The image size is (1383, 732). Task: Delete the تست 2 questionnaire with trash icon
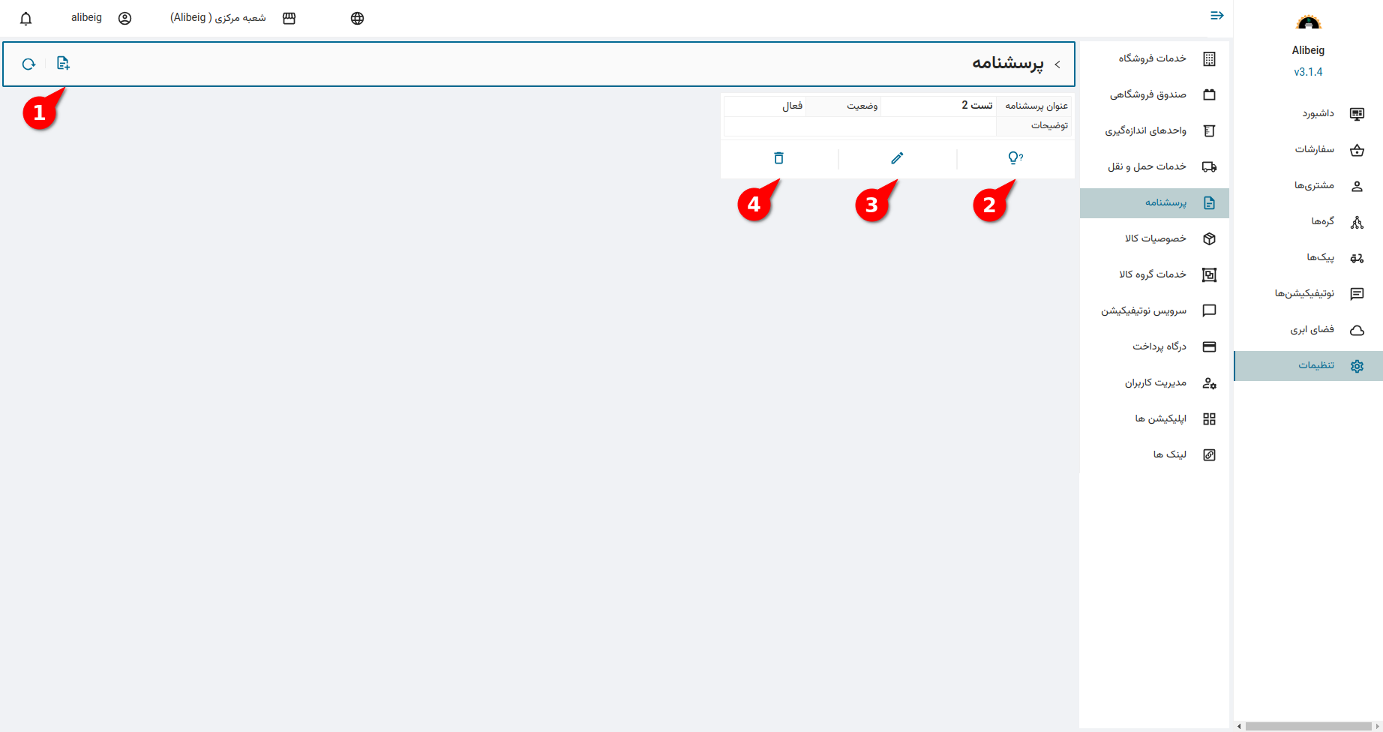(x=778, y=158)
